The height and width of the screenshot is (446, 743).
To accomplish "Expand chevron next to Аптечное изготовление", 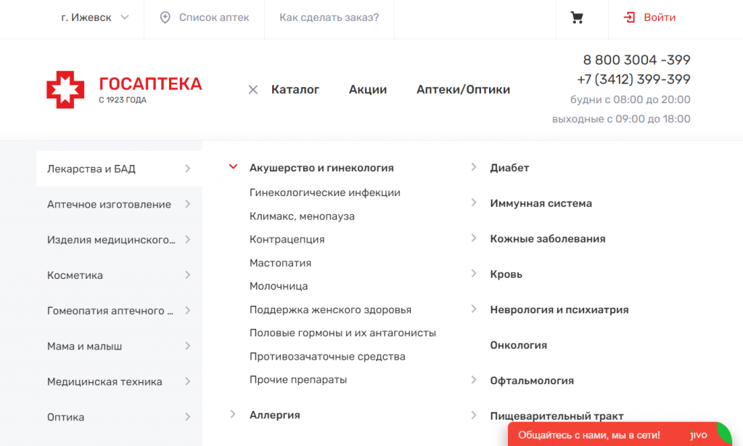I will (188, 204).
